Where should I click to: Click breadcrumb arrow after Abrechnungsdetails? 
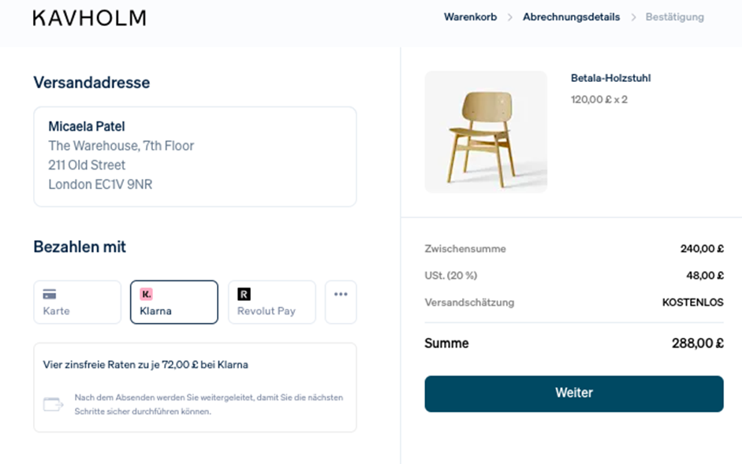[x=632, y=17]
